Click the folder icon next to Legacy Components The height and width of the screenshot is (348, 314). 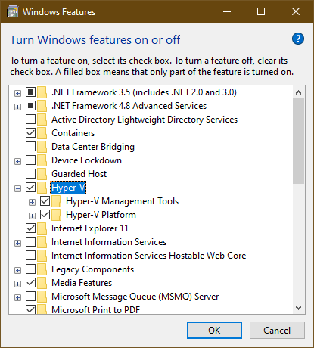pos(42,269)
